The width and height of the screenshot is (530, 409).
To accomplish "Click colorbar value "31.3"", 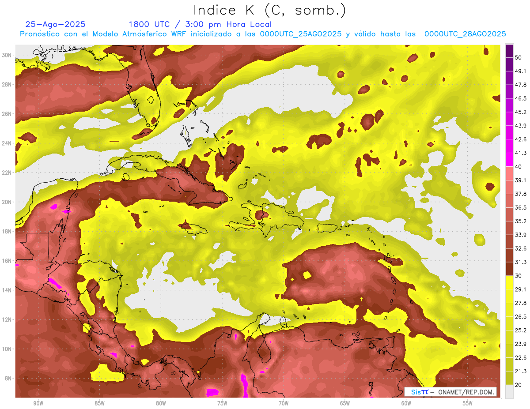I will click(520, 262).
